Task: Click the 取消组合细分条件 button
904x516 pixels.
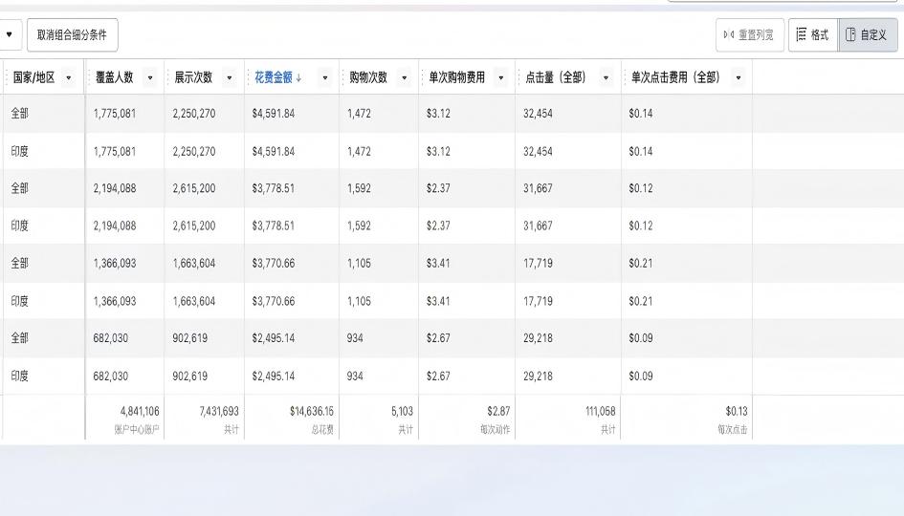Action: 72,35
